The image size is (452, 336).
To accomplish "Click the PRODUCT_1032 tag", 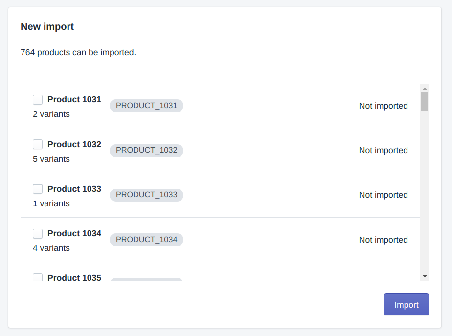I will tap(146, 150).
